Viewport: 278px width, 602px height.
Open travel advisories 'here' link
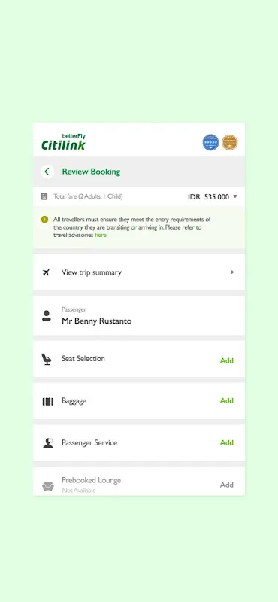pos(101,235)
